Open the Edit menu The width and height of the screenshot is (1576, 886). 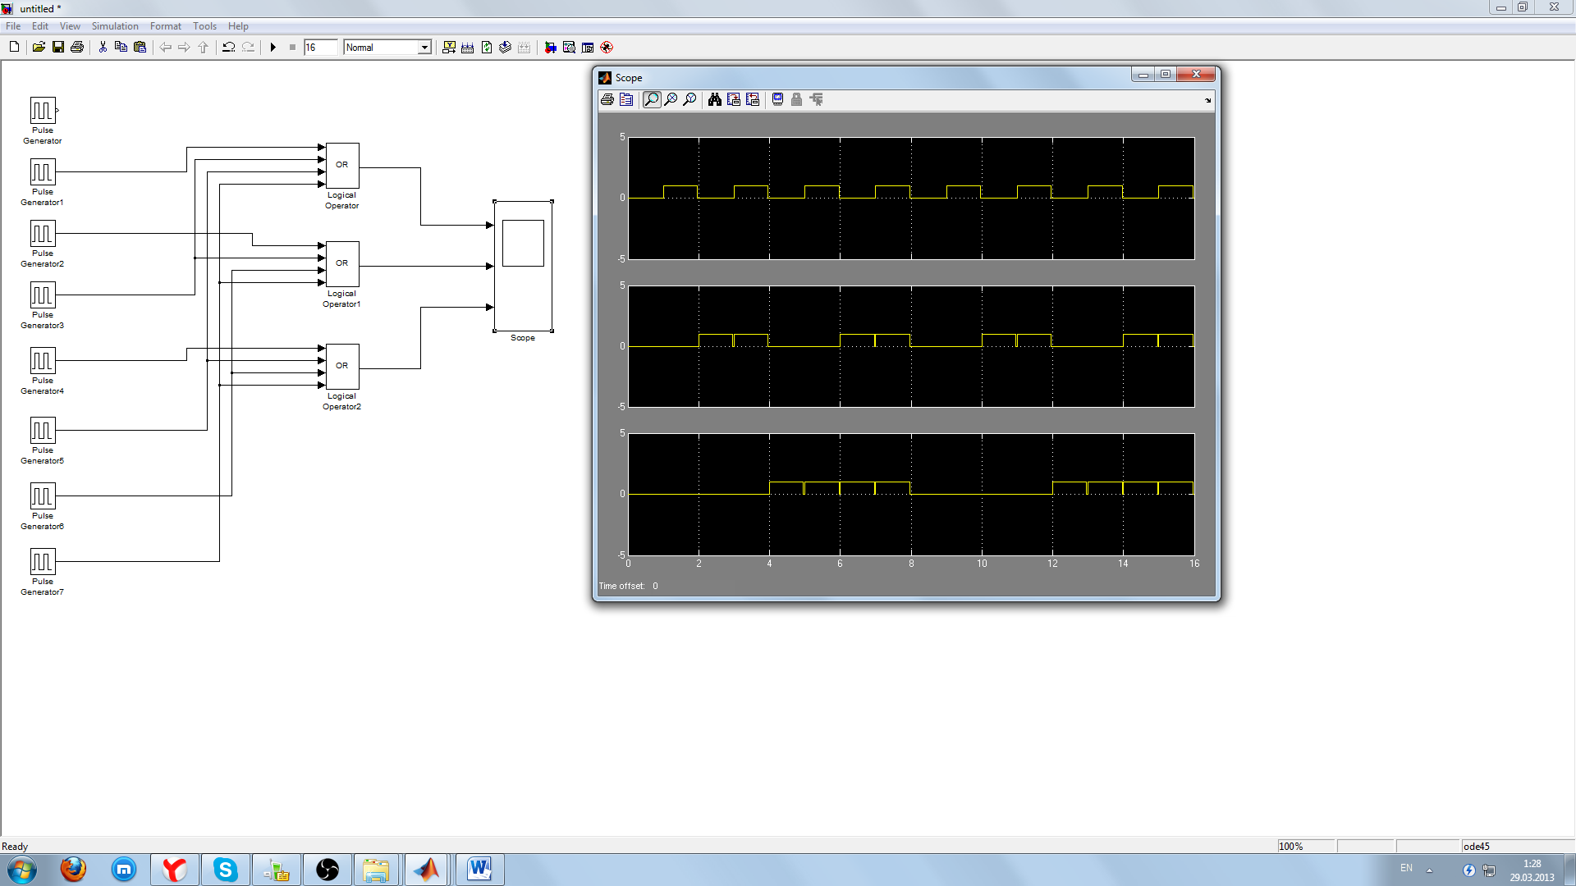pyautogui.click(x=40, y=26)
